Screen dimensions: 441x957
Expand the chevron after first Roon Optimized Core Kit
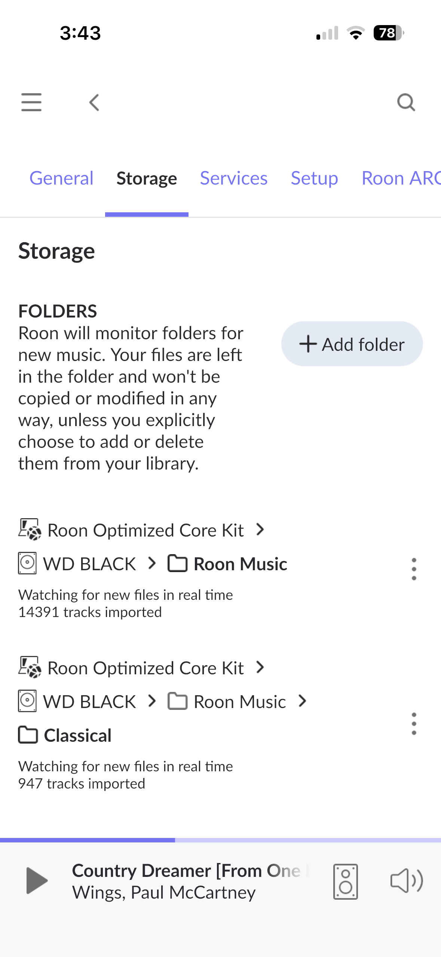coord(260,529)
